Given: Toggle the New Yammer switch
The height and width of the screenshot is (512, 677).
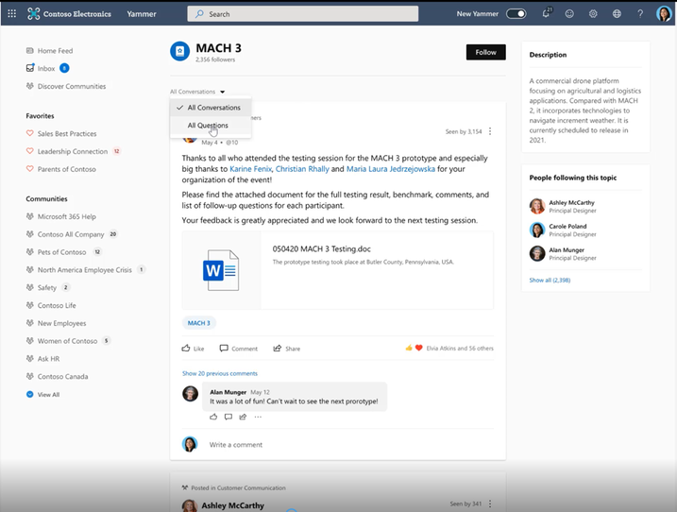Looking at the screenshot, I should pos(516,14).
